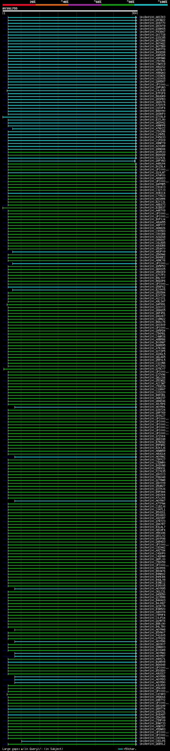Click the green ~80% identity legend segment
The width and height of the screenshot is (170, 751).
[118, 5]
